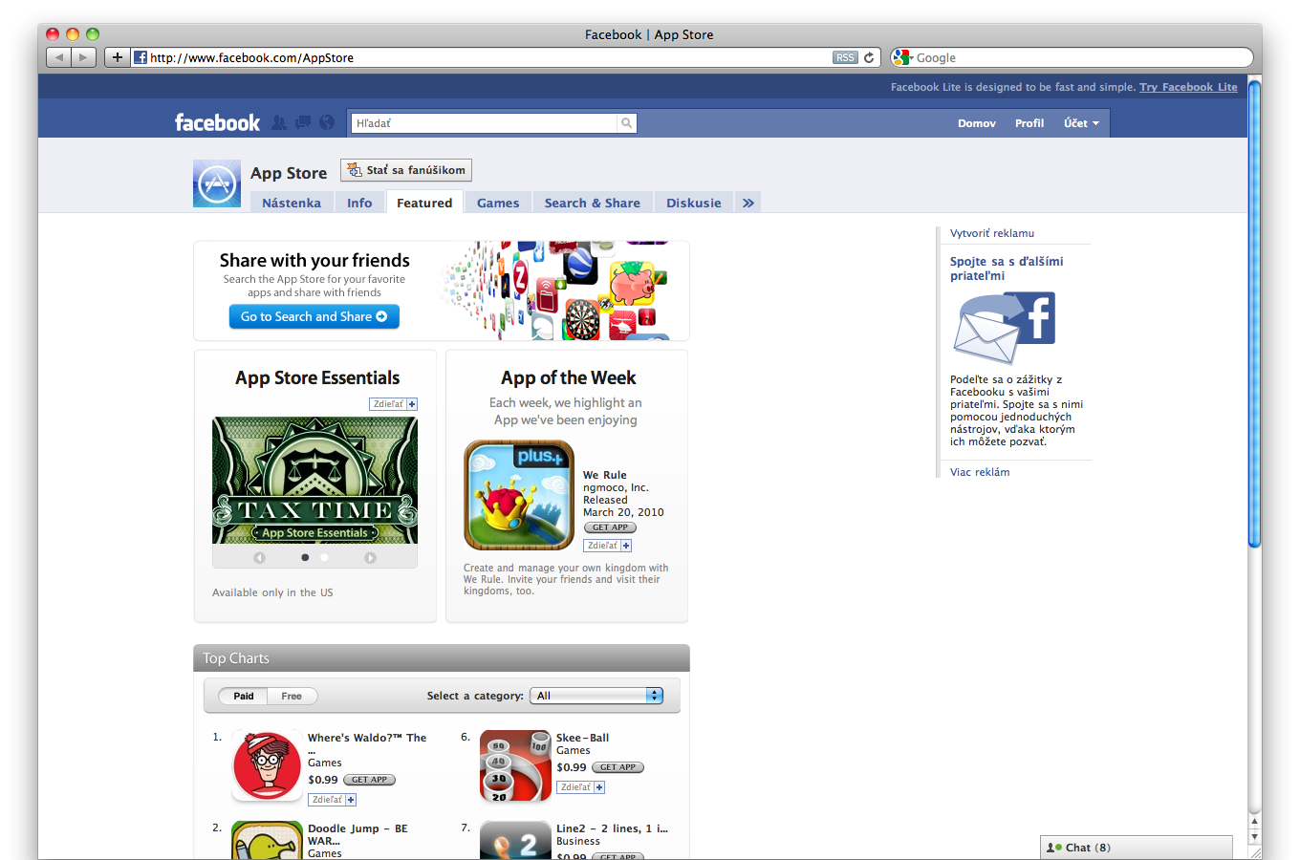Open the Chat (8) bar
Viewport: 1300px width, 860px height.
coord(1137,848)
